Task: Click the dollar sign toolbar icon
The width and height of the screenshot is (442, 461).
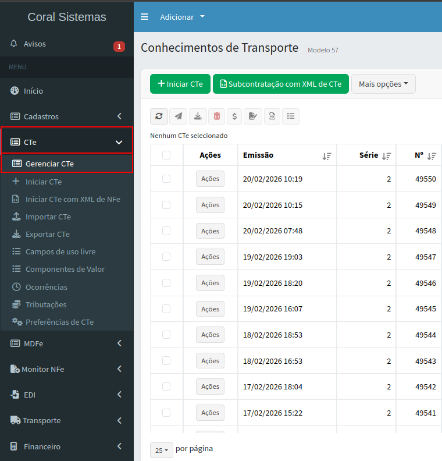Action: 234,116
